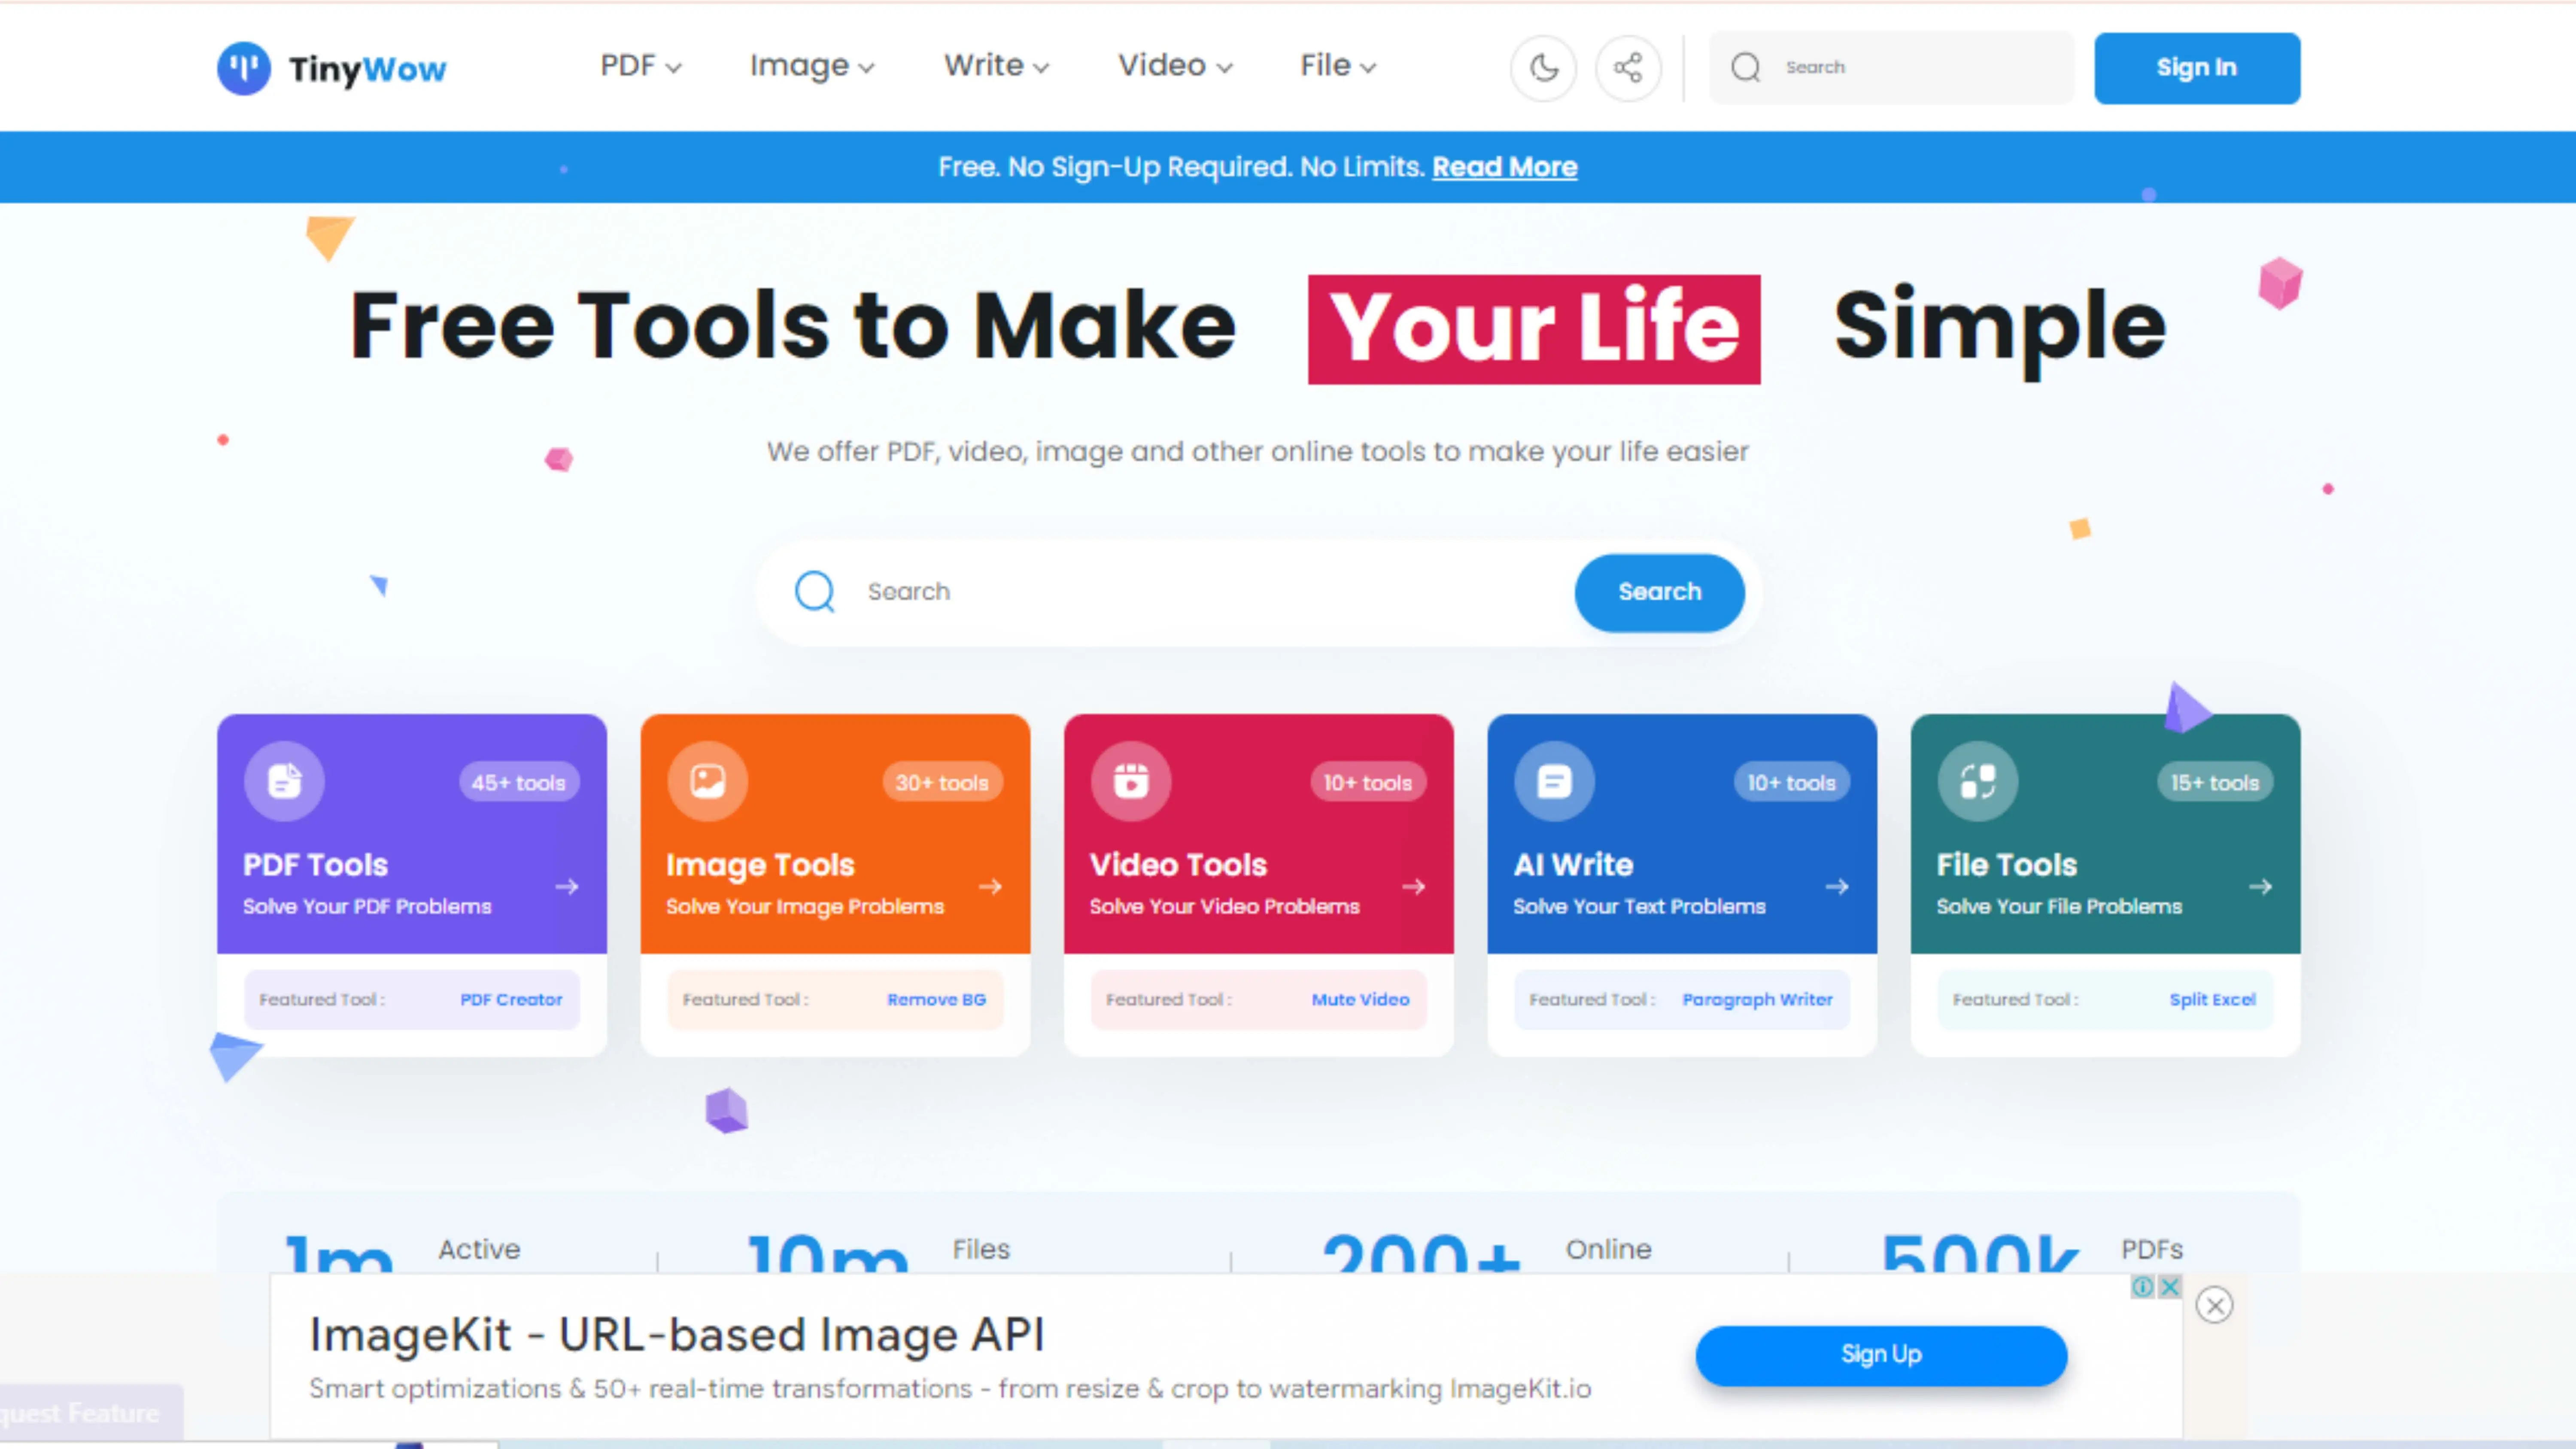Click the ad info icon

click(2143, 1287)
